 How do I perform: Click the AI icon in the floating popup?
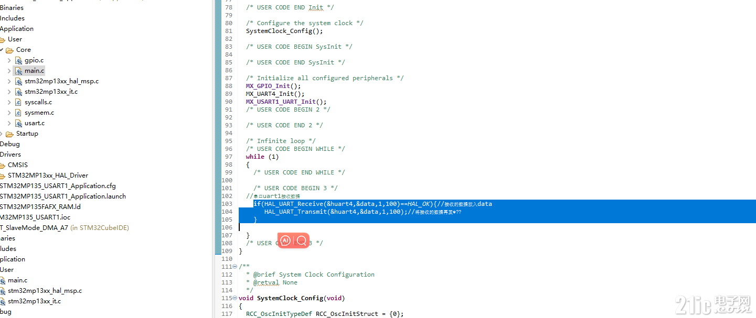(285, 240)
